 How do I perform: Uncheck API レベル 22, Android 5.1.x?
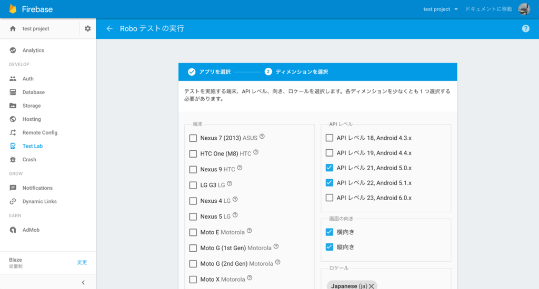coord(330,183)
